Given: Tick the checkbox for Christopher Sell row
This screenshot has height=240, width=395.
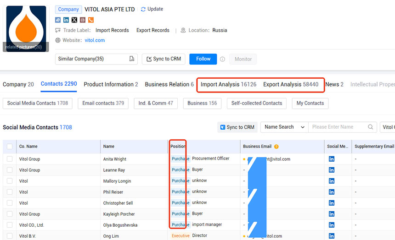Looking at the screenshot, I should 10,203.
